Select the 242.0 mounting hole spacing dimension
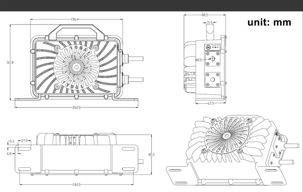 click(x=76, y=185)
